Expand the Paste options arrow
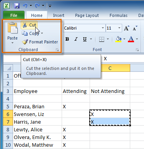 pos(12,43)
